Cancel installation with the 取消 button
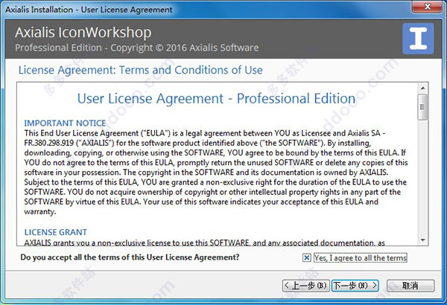Viewport: 447px width, 305px height. (x=410, y=286)
